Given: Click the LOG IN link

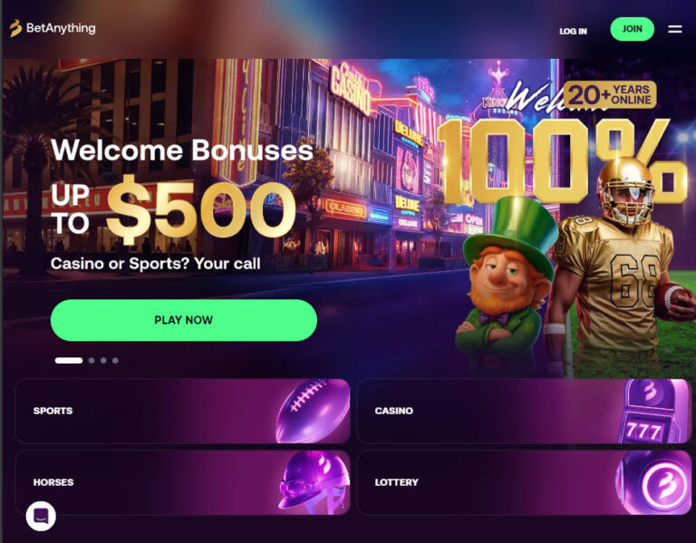Looking at the screenshot, I should (x=573, y=31).
